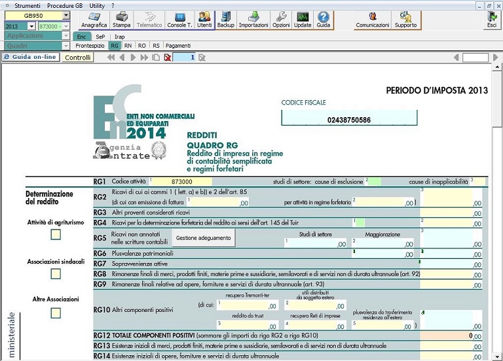The height and width of the screenshot is (361, 503).
Task: Launch Console T. from the toolbar
Action: [179, 20]
